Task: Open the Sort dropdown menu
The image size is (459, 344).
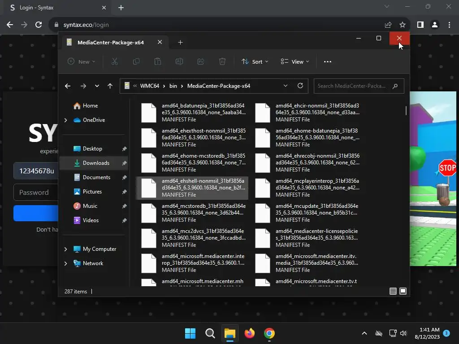Action: tap(255, 61)
